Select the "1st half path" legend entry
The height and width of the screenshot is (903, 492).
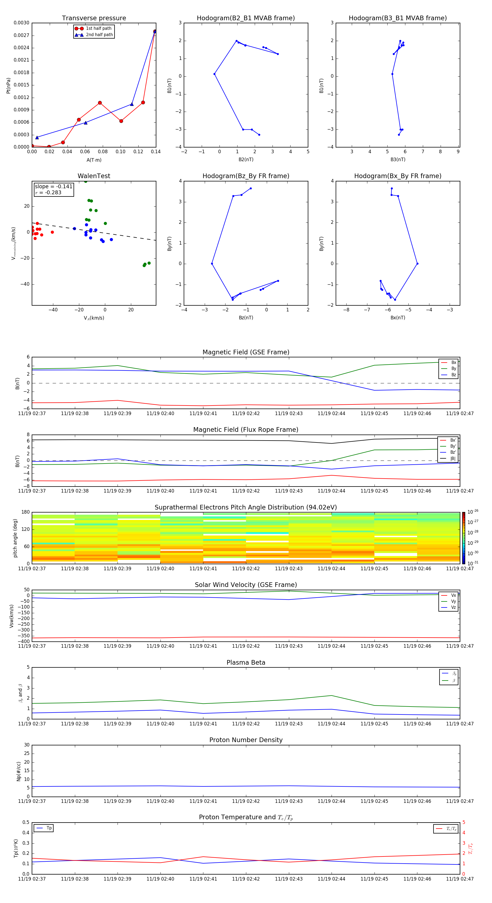coord(93,28)
